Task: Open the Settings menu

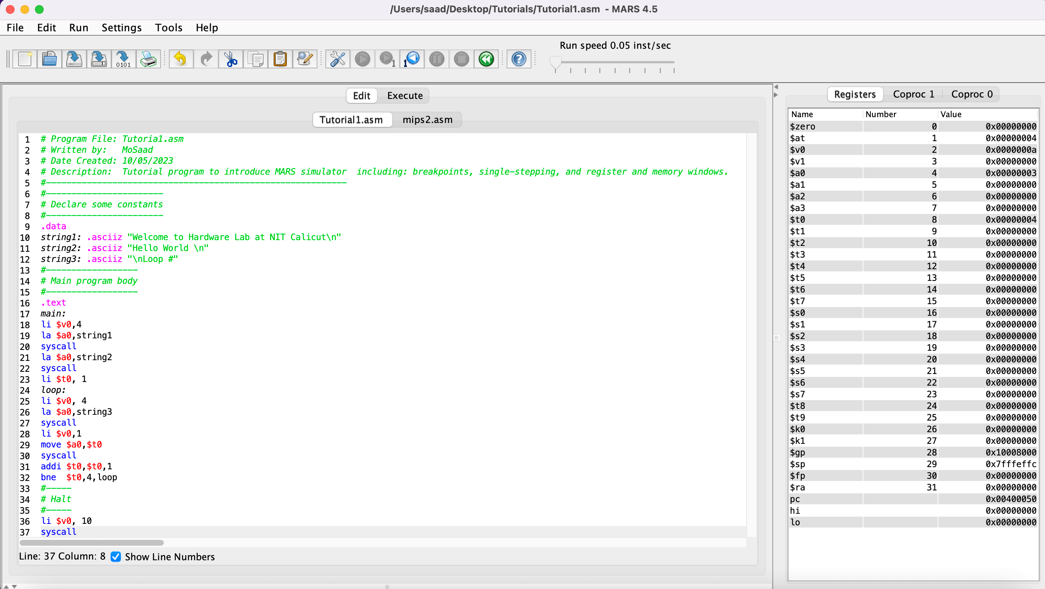Action: (x=121, y=28)
